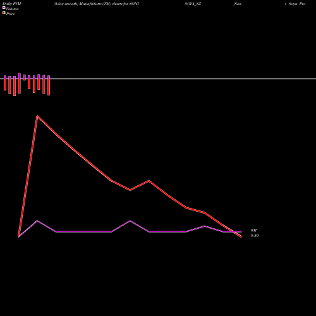
Task: Click the '0M' volume value label
Action: 253,231
